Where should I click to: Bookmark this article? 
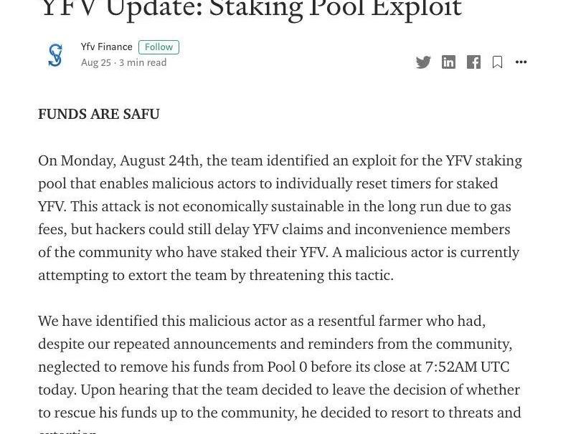click(497, 62)
